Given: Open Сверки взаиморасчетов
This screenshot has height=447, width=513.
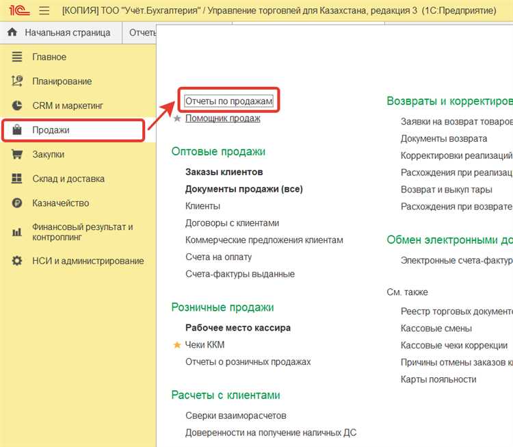Looking at the screenshot, I should [x=235, y=416].
